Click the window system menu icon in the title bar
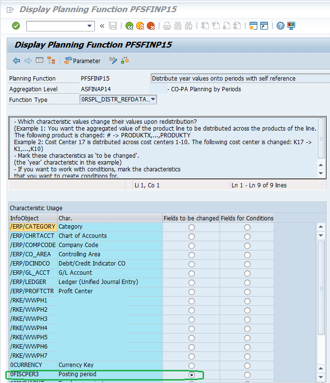Screen dimensions: 330x383 [10, 9]
